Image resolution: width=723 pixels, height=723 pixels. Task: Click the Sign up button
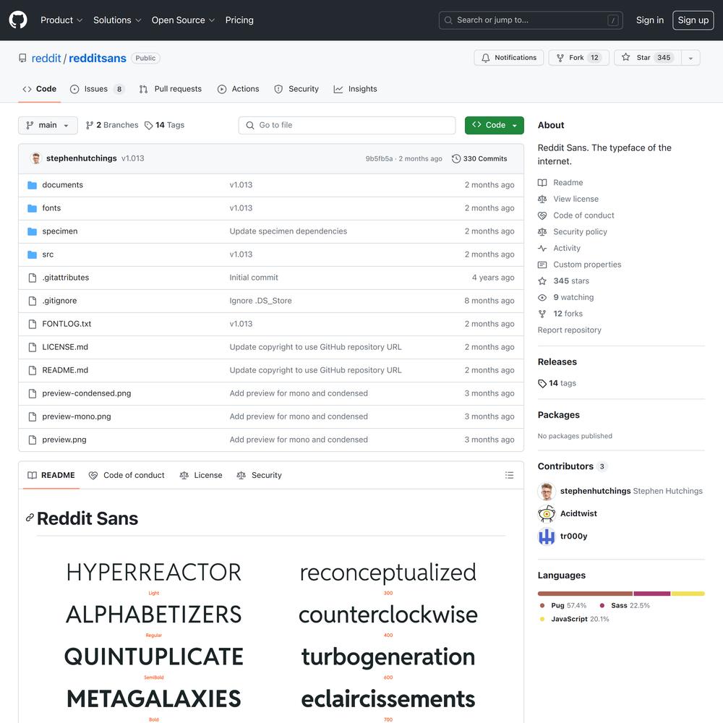[x=693, y=20]
